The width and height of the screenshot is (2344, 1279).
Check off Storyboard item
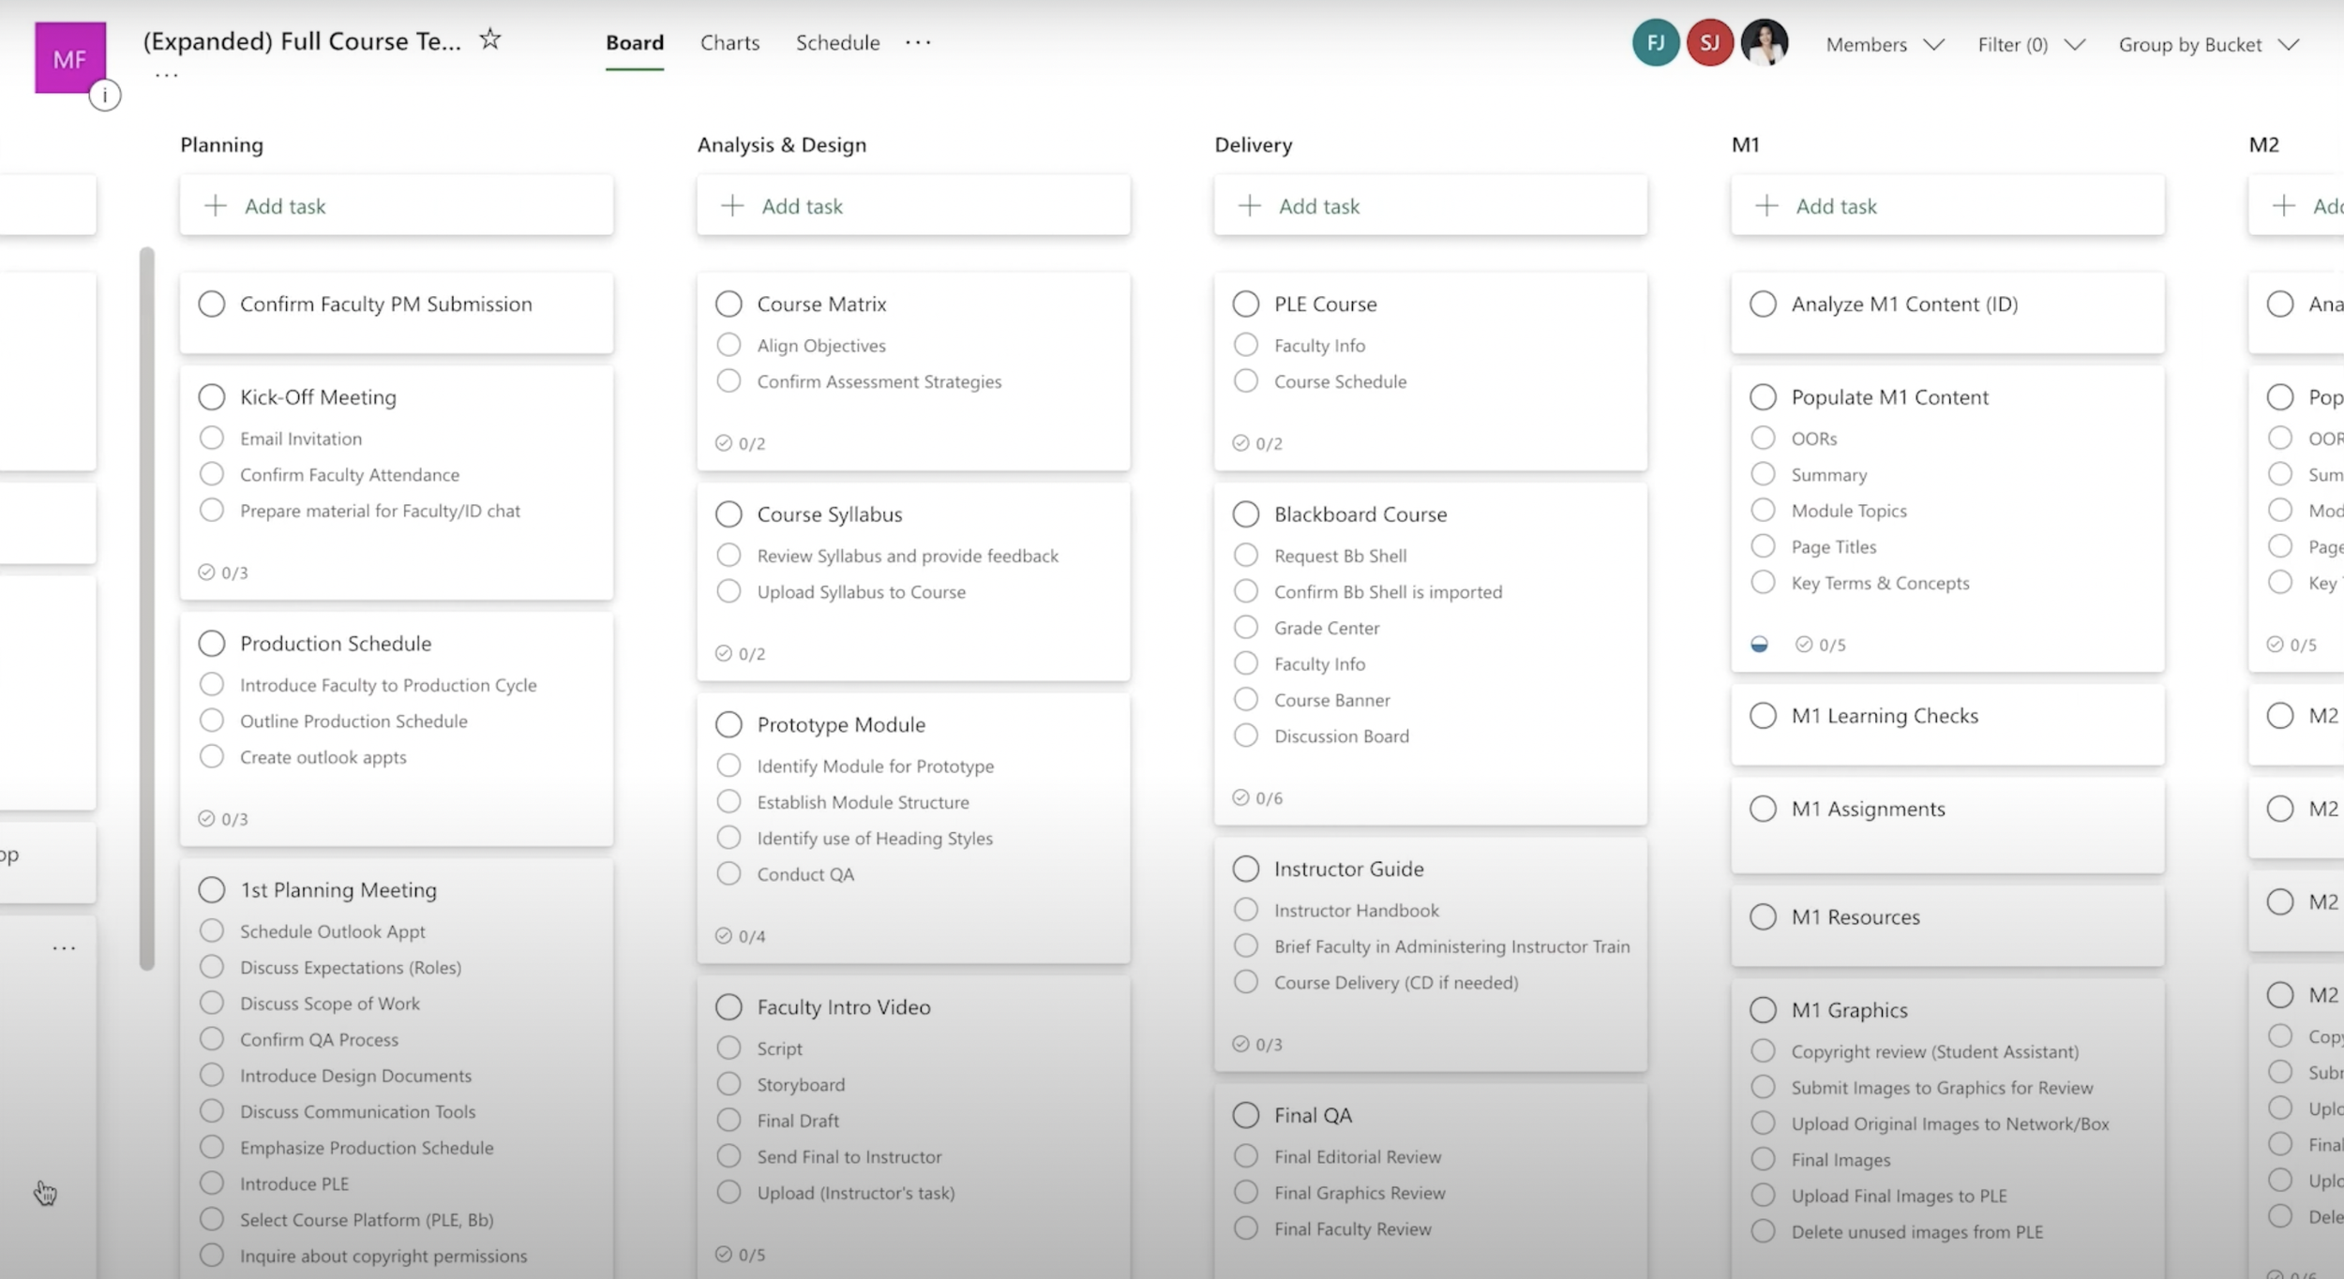[729, 1084]
